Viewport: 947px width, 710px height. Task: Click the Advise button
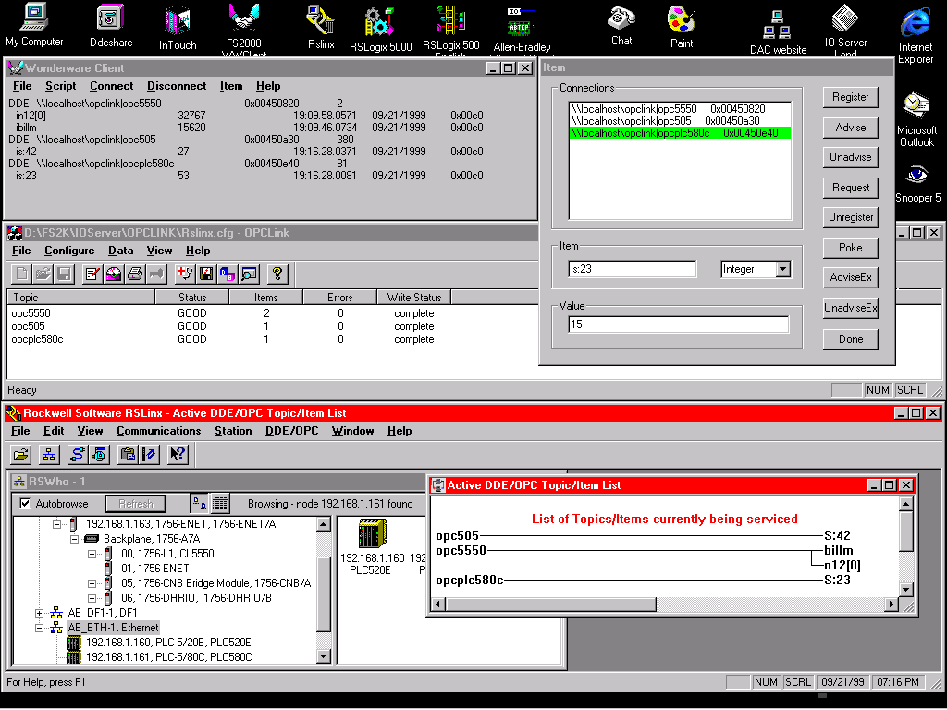(851, 128)
